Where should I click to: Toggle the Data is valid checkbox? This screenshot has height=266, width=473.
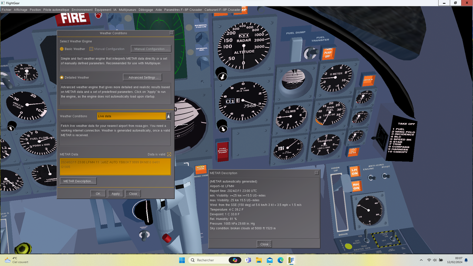(x=169, y=154)
